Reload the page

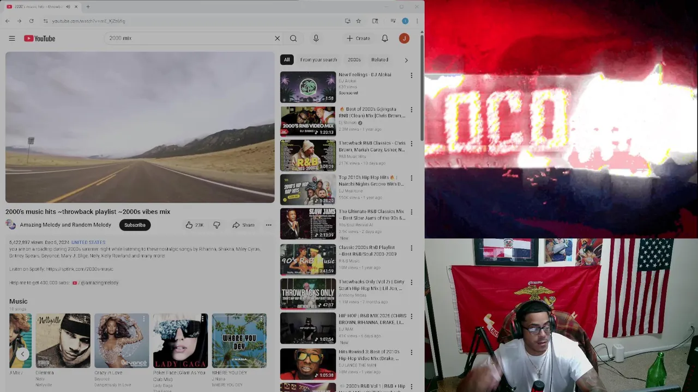[31, 21]
